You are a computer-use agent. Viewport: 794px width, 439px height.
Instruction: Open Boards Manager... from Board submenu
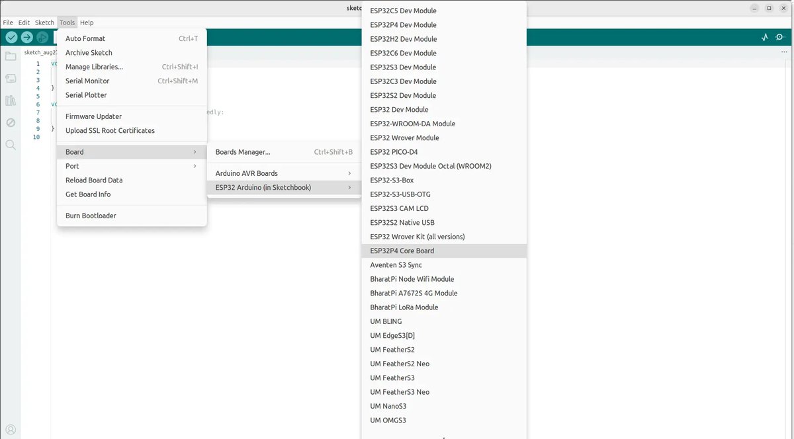284,152
